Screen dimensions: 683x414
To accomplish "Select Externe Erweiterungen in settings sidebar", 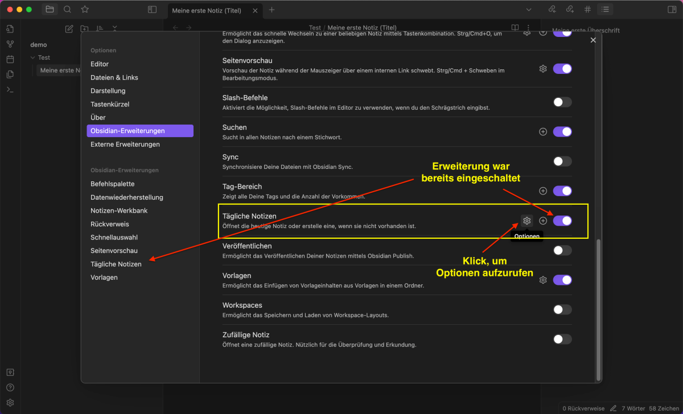I will [x=125, y=144].
